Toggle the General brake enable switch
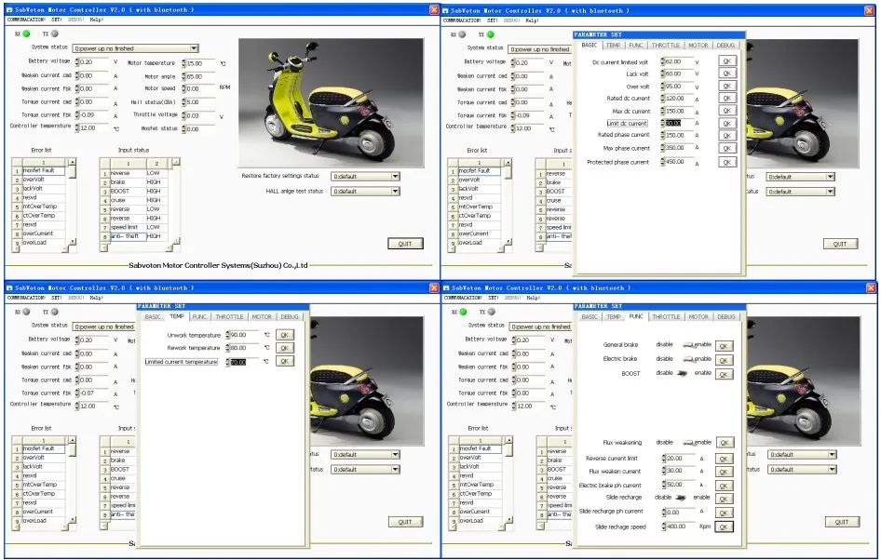Viewport: 881px width, 560px height. (x=687, y=345)
